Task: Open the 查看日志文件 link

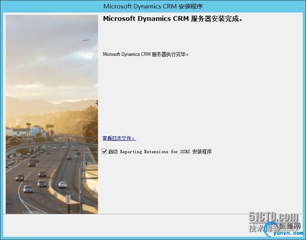Action: 119,138
